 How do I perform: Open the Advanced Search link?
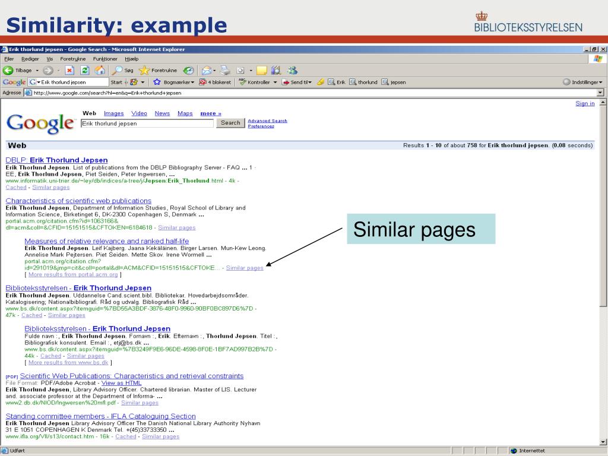(268, 121)
